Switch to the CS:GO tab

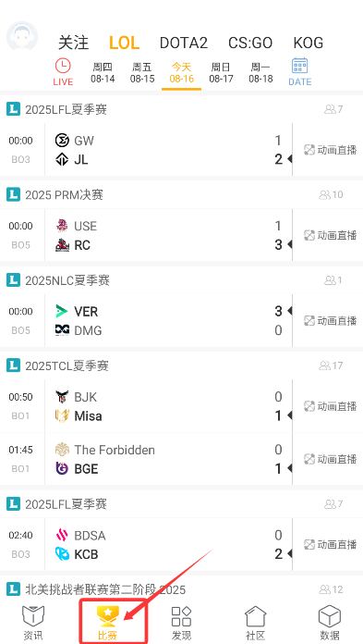click(x=250, y=43)
